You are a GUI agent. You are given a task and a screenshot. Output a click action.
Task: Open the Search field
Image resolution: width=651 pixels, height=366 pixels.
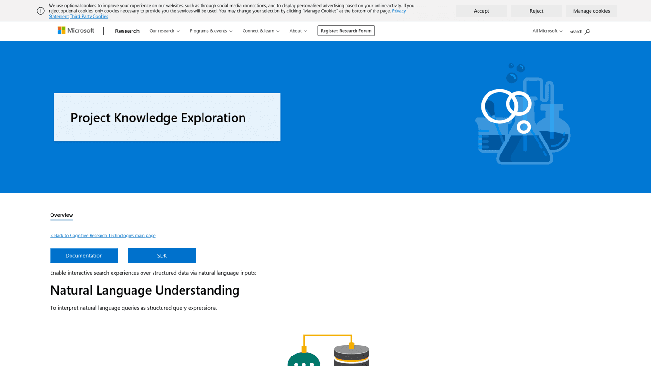point(579,31)
